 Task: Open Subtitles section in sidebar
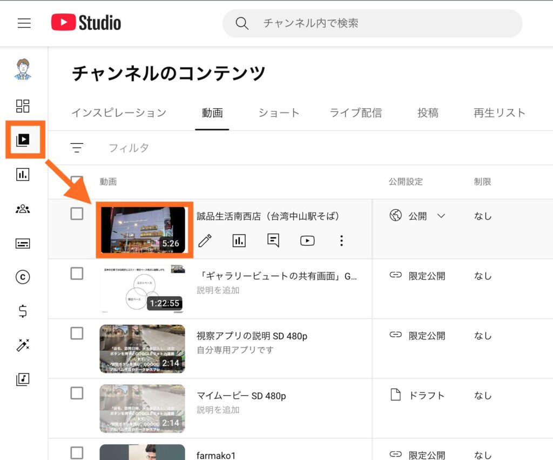pyautogui.click(x=23, y=243)
